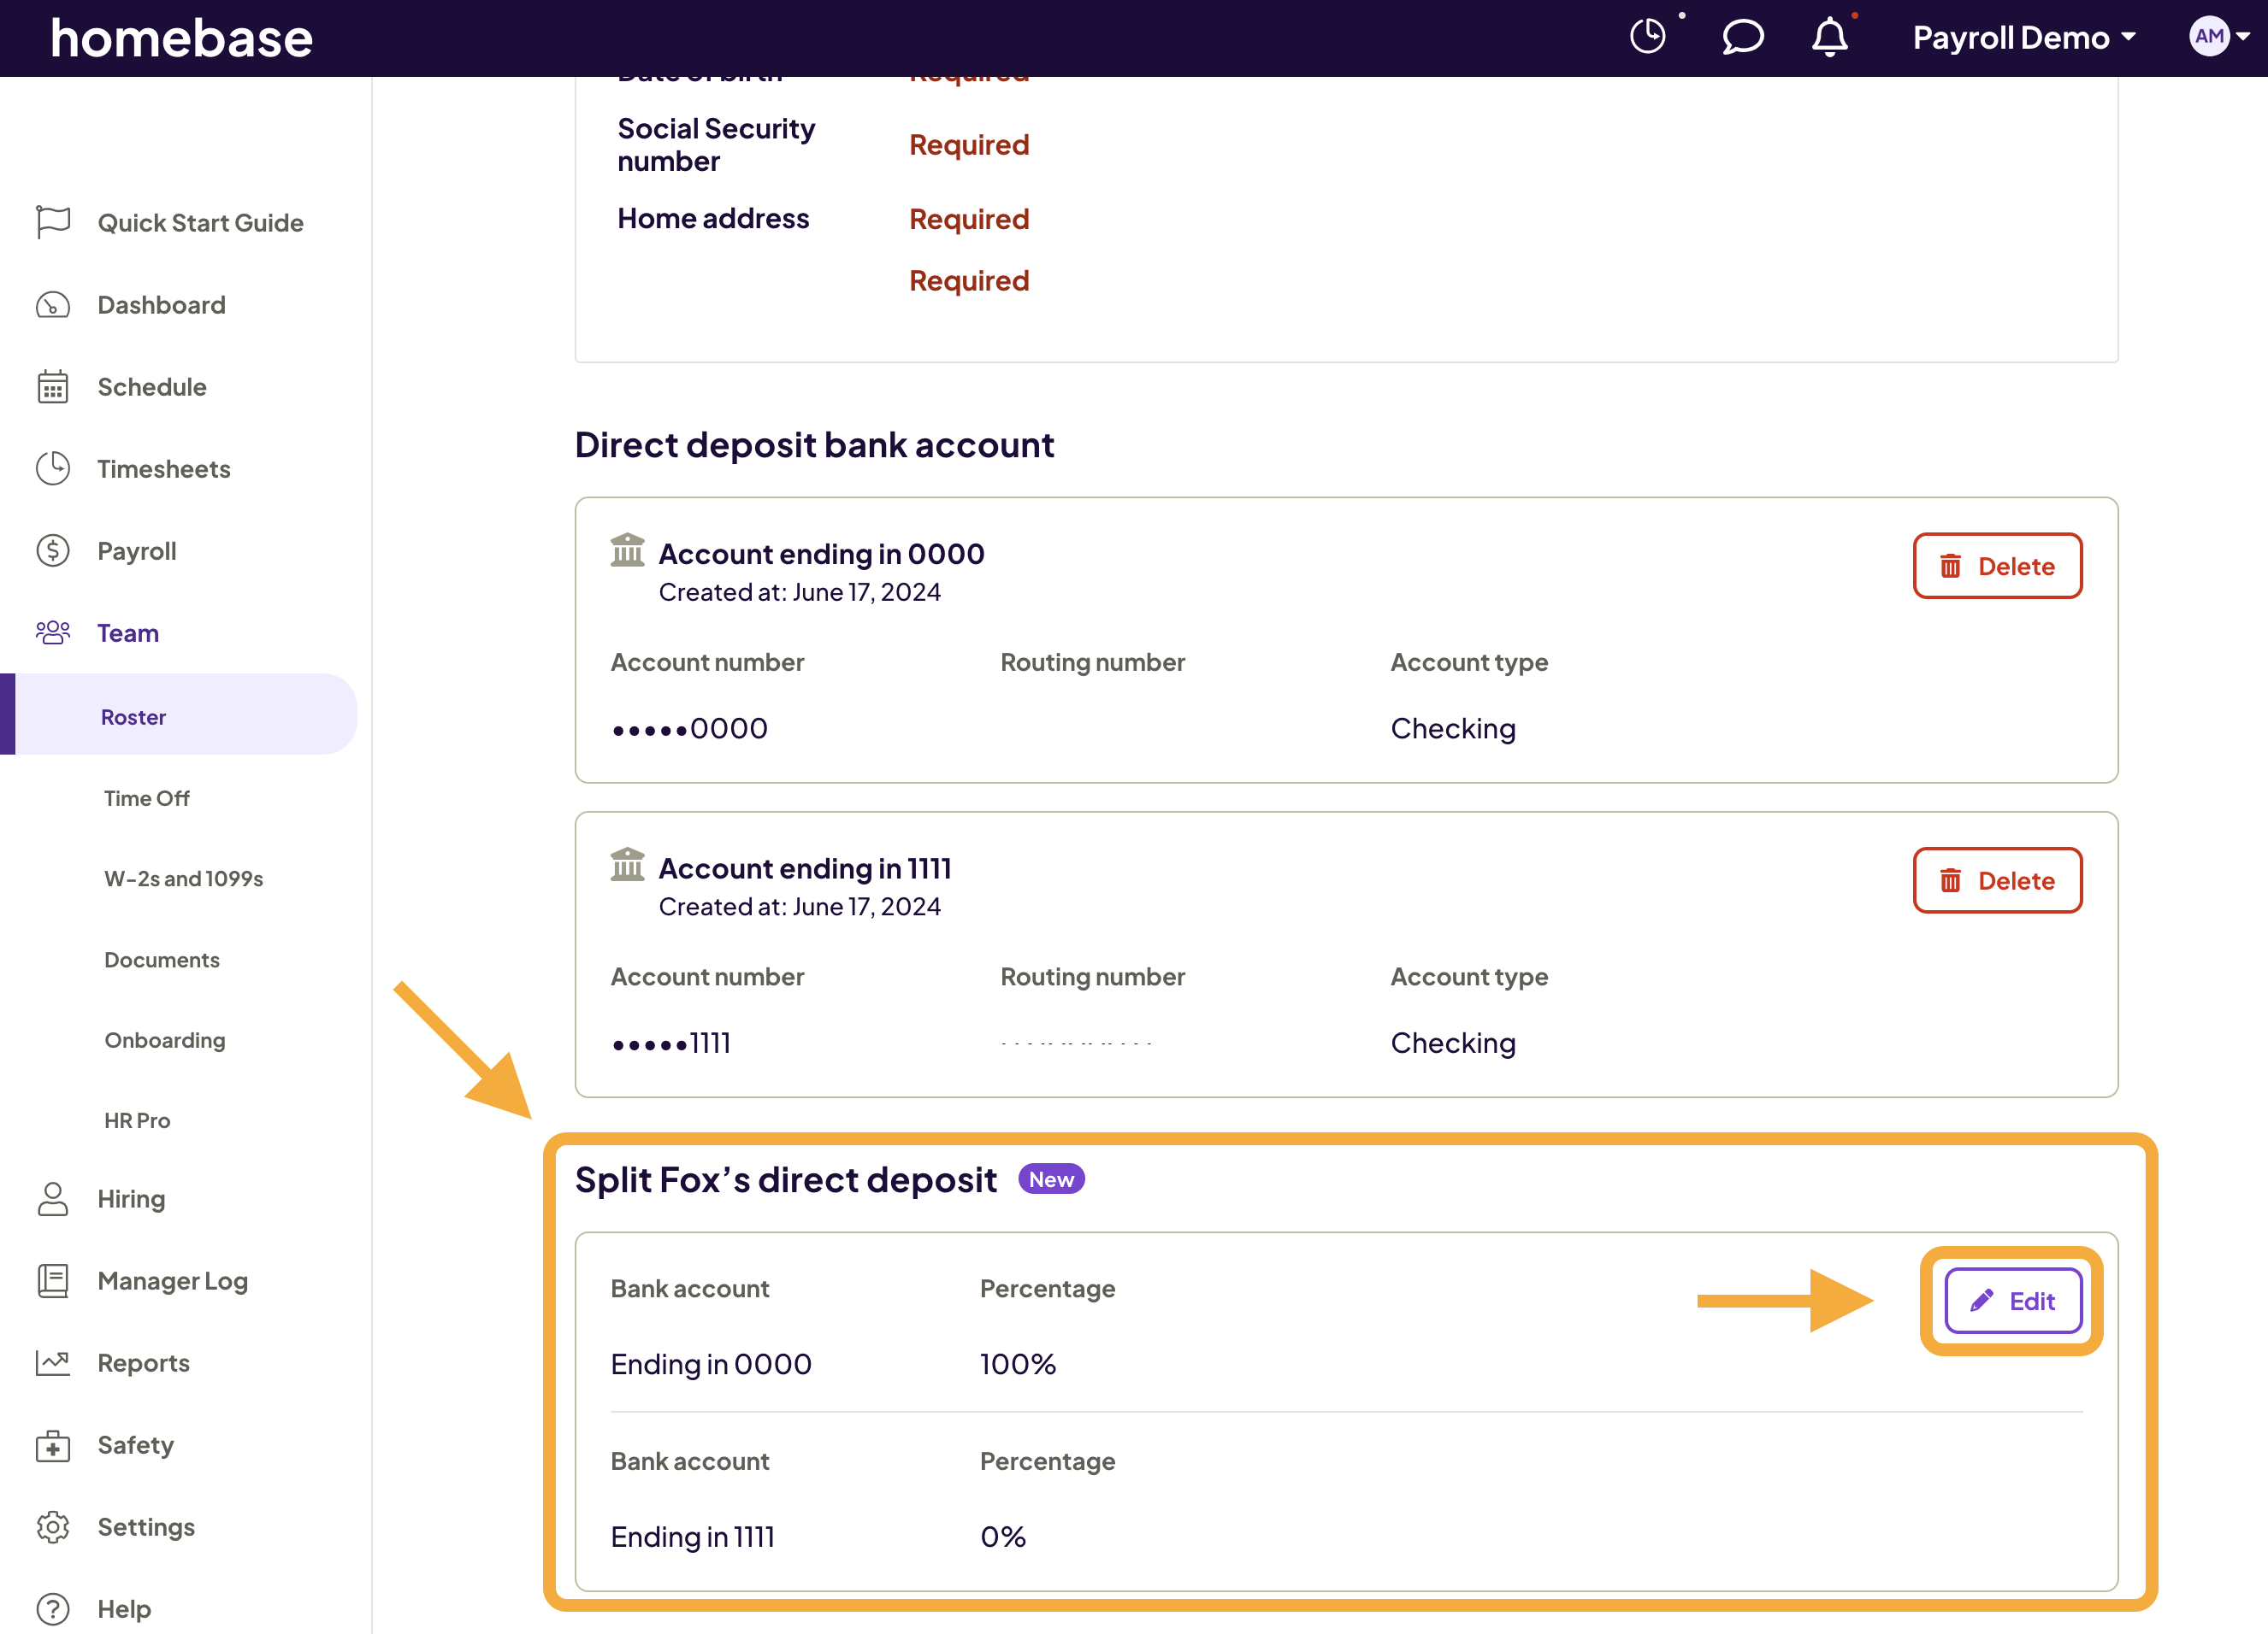The height and width of the screenshot is (1634, 2268).
Task: Open Payroll via the dollar sign icon
Action: [x=52, y=550]
